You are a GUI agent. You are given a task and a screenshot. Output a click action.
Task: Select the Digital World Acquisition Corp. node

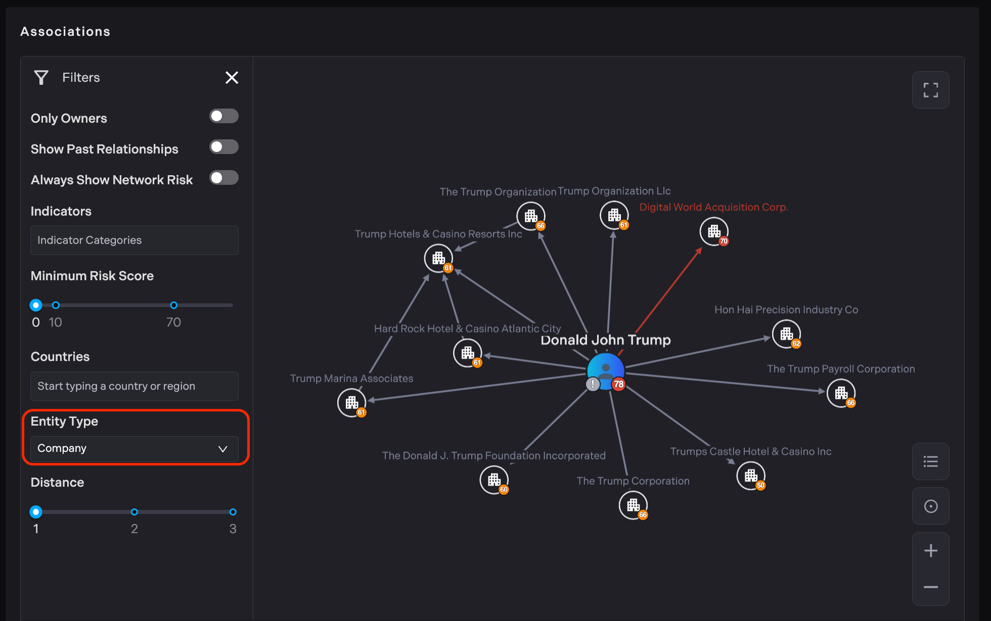click(713, 232)
